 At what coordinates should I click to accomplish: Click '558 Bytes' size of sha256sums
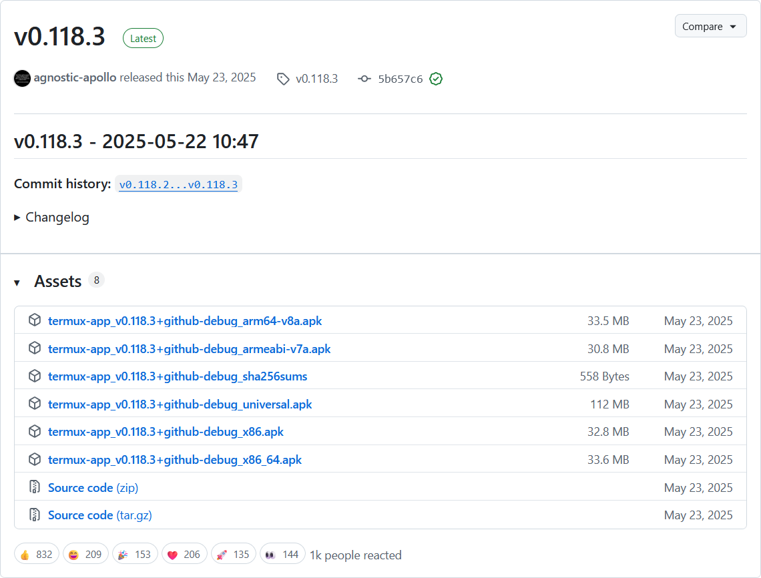tap(605, 376)
